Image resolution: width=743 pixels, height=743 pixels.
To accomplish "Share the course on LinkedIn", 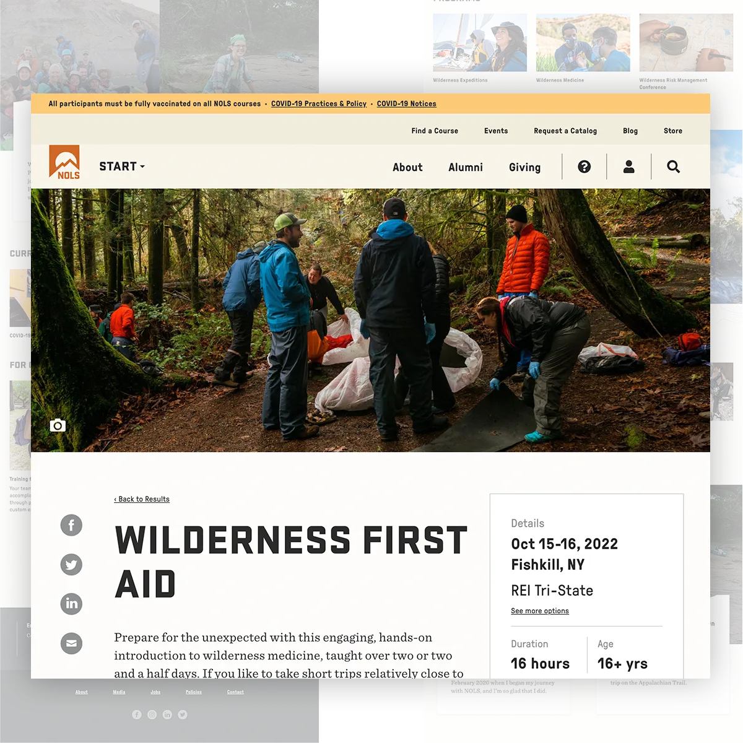I will click(x=71, y=604).
